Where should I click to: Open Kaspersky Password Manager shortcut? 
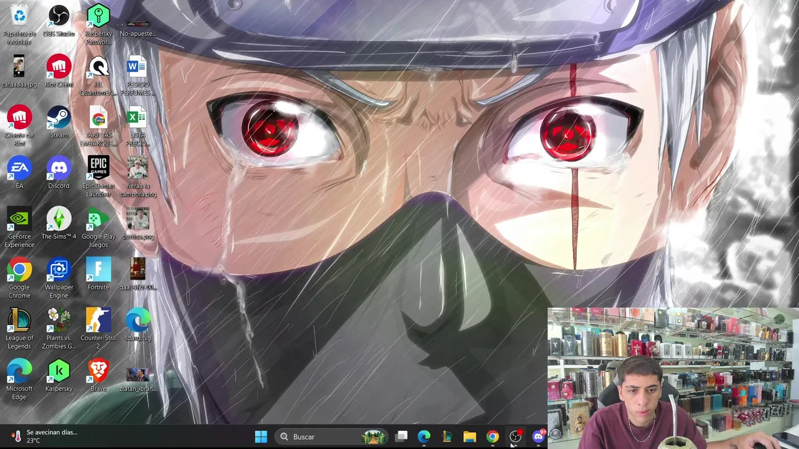point(98,25)
